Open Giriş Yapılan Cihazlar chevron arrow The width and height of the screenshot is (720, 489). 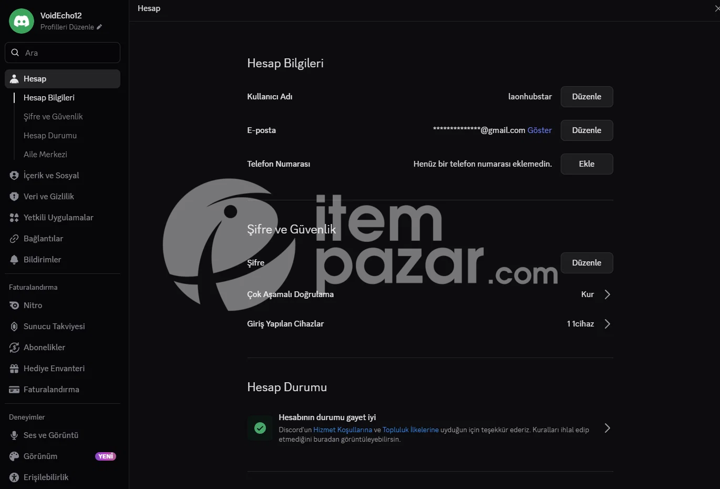tap(607, 324)
